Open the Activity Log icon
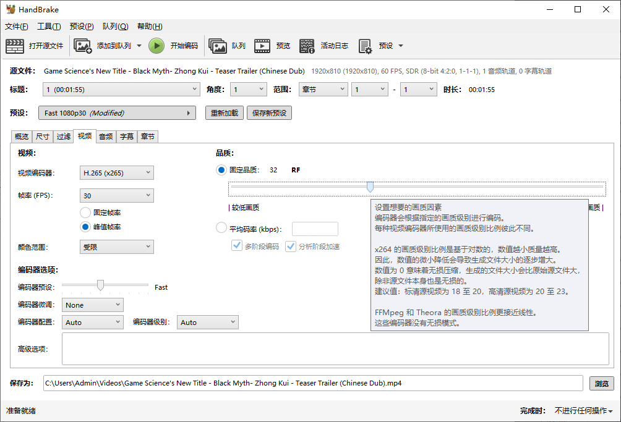 (307, 46)
